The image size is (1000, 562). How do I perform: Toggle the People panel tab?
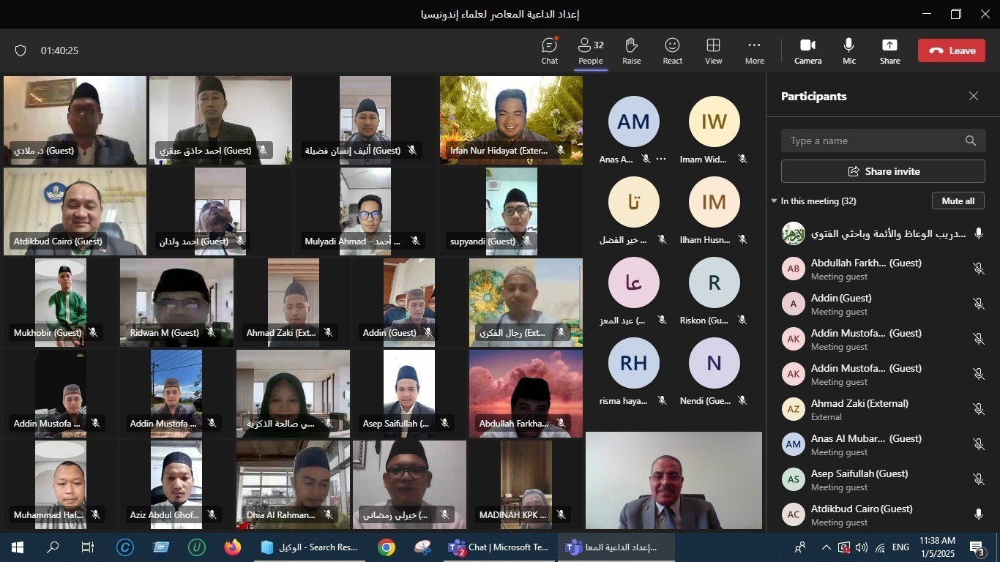click(x=590, y=50)
